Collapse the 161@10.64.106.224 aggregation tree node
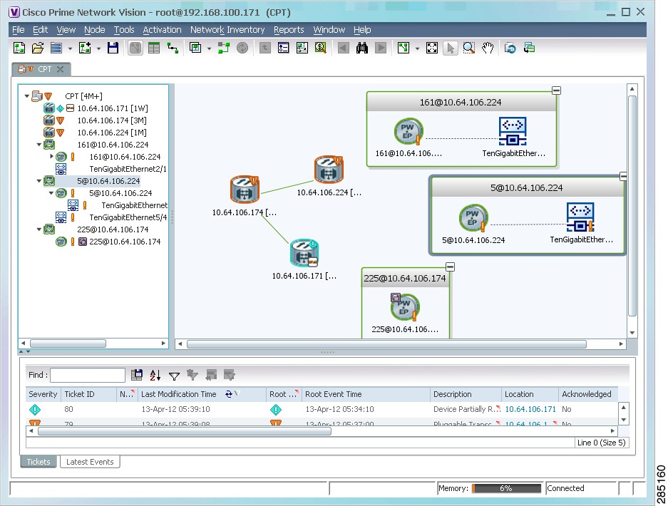Image resolution: width=668 pixels, height=506 pixels. 38,145
